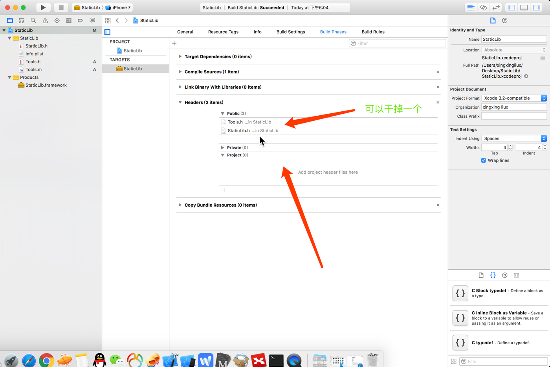This screenshot has height=367, width=550.
Task: Switch to the Build Settings tab
Action: coord(291,32)
